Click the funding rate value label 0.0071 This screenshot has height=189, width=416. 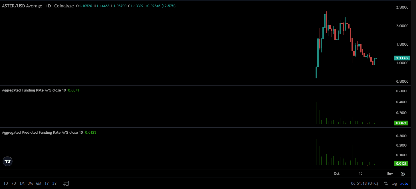point(401,123)
